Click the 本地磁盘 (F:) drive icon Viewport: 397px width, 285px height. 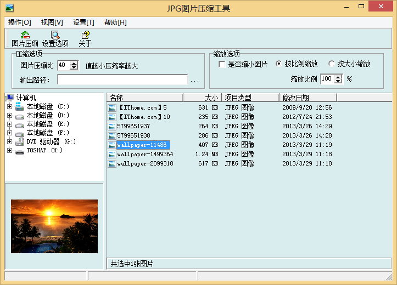[x=20, y=134]
